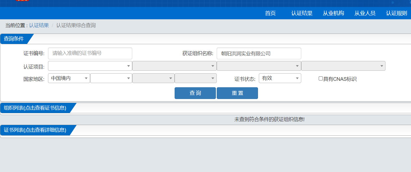Select the 证书列表 panel header
This screenshot has height=172, width=411.
[x=35, y=130]
